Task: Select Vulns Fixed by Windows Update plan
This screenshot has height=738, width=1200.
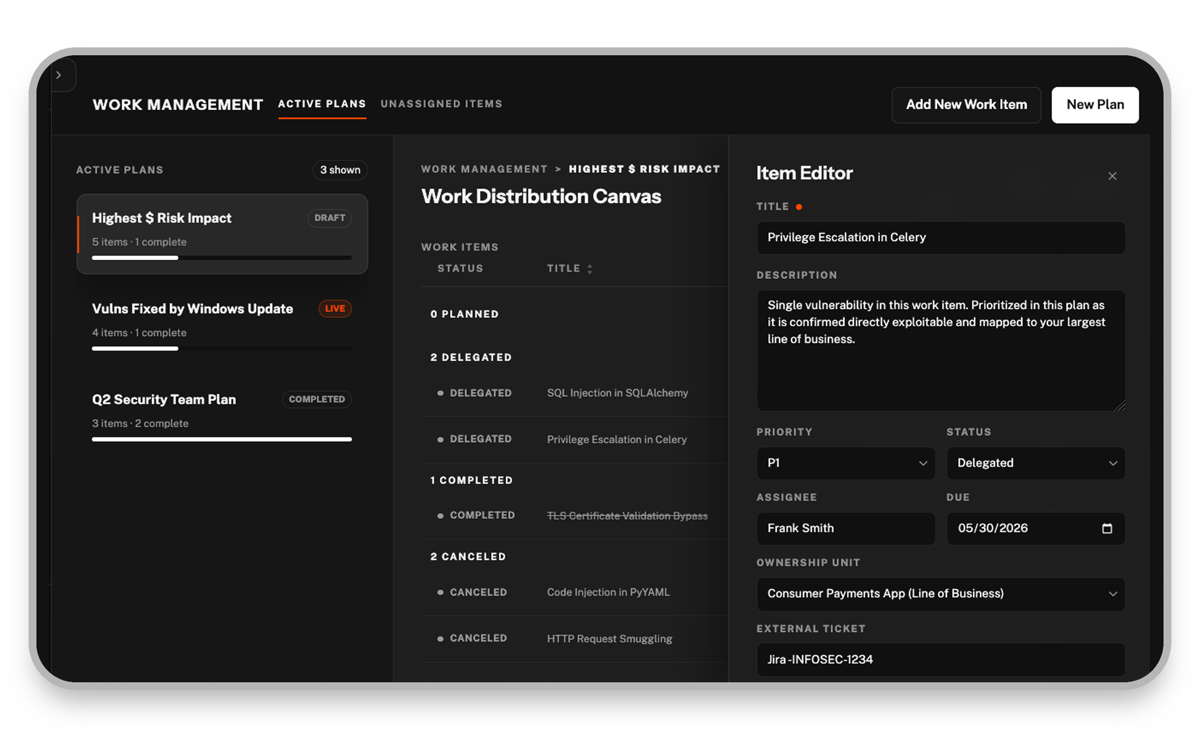Action: click(x=222, y=324)
